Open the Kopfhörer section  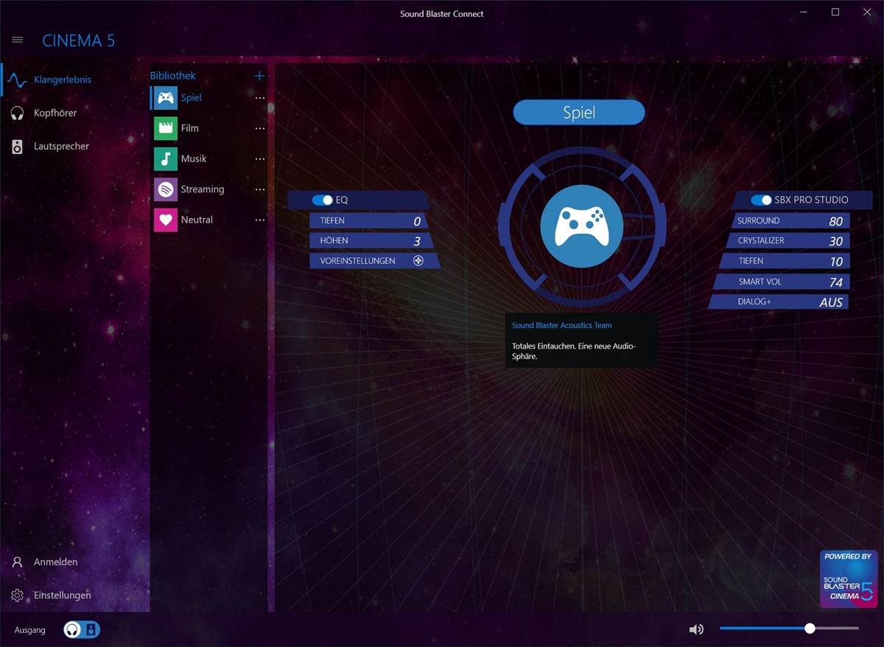coord(74,113)
